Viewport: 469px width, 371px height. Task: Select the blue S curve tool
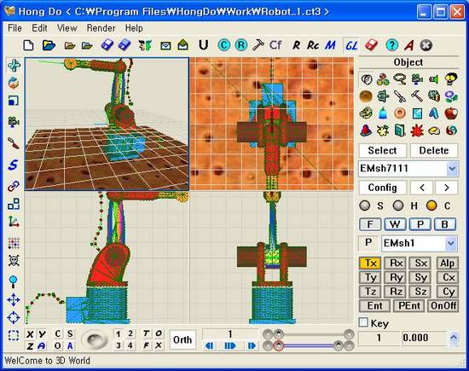tap(13, 165)
